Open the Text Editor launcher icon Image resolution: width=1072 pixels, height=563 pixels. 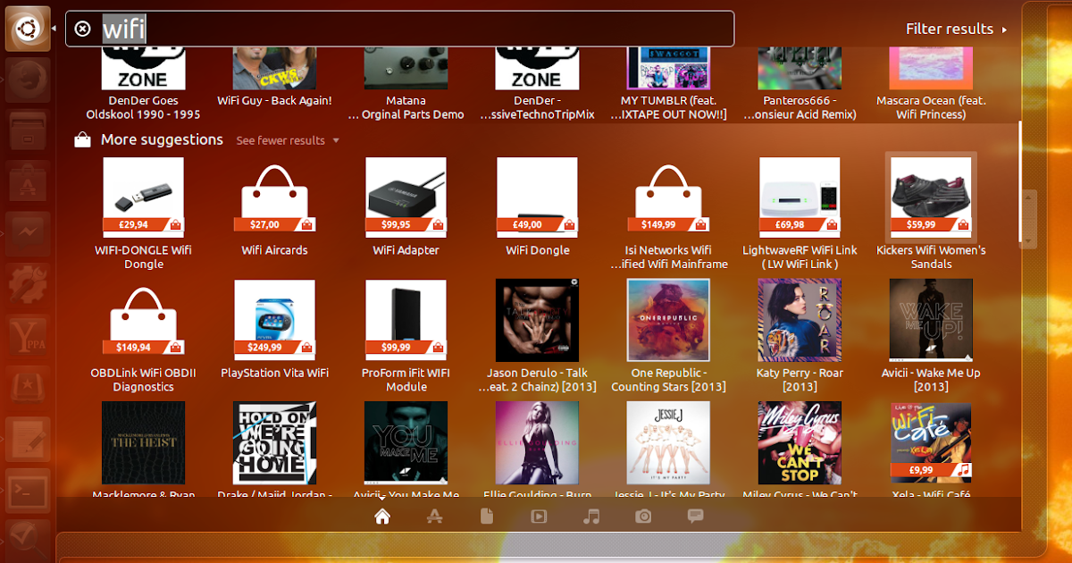28,439
